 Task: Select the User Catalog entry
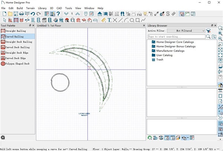(164, 55)
